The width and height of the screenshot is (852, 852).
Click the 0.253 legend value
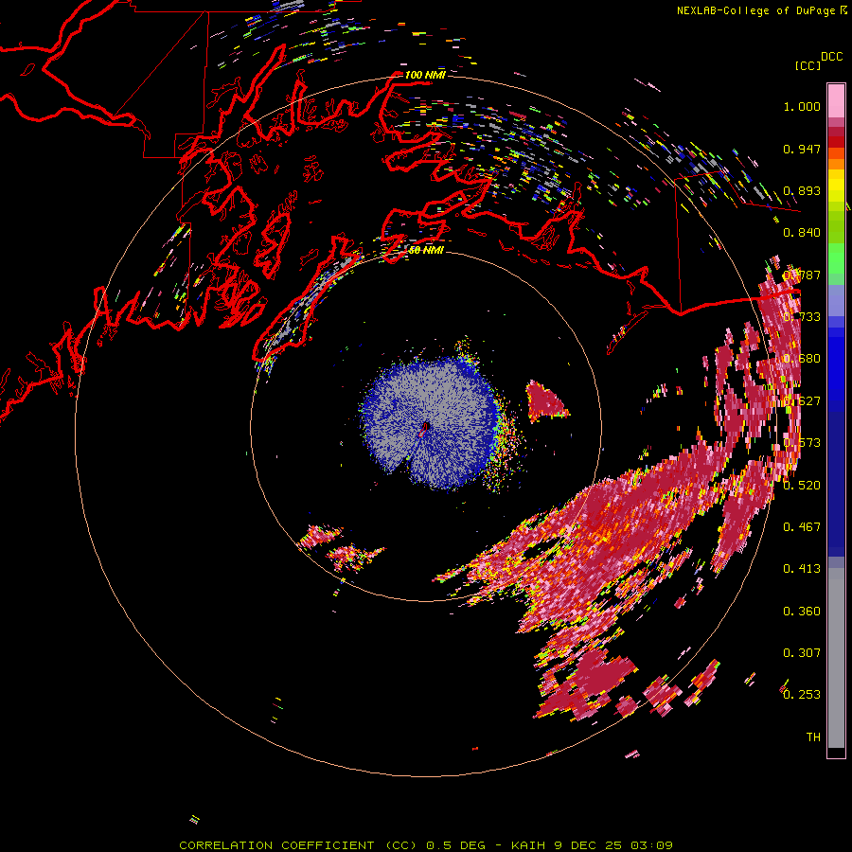802,695
